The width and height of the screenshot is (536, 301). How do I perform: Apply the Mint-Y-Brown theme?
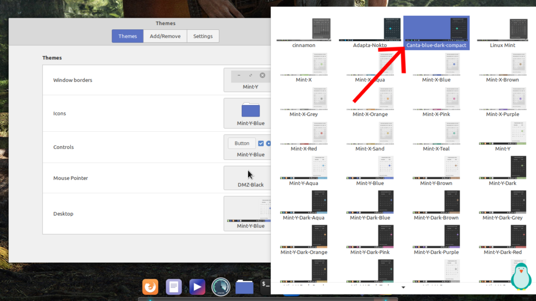click(436, 171)
